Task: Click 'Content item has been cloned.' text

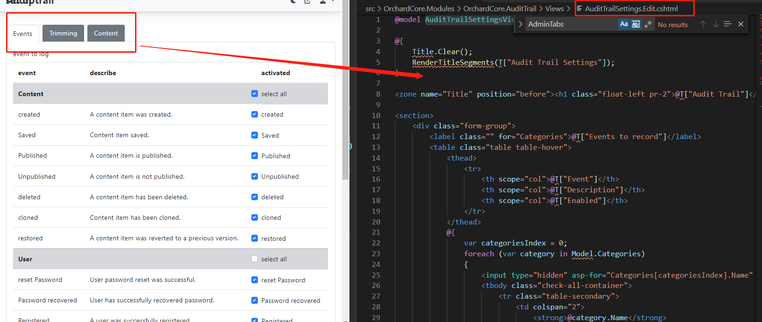Action: pyautogui.click(x=135, y=217)
